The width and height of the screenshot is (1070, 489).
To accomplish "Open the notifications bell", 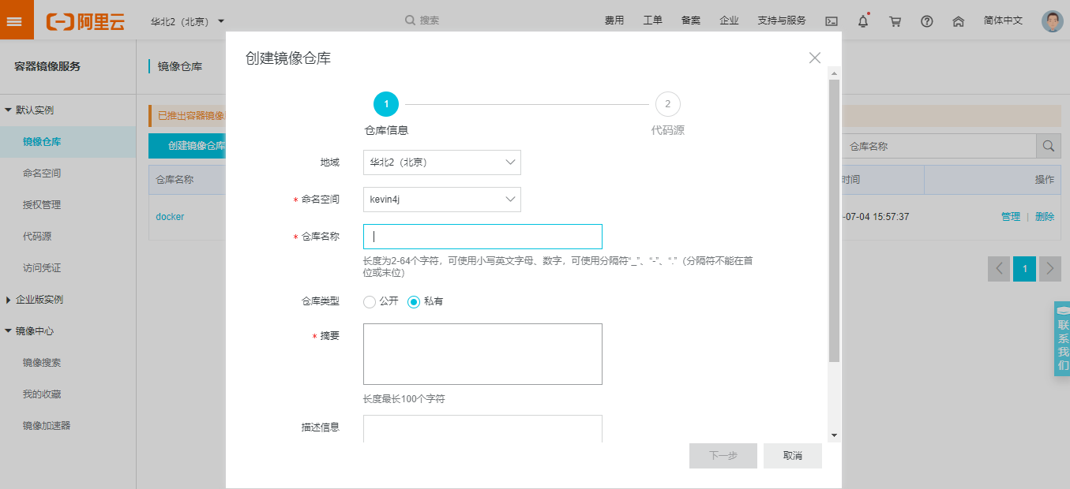I will [x=862, y=21].
